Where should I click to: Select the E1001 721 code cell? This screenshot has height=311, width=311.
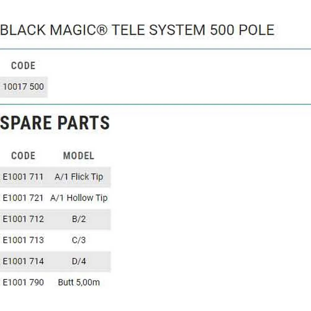(23, 198)
